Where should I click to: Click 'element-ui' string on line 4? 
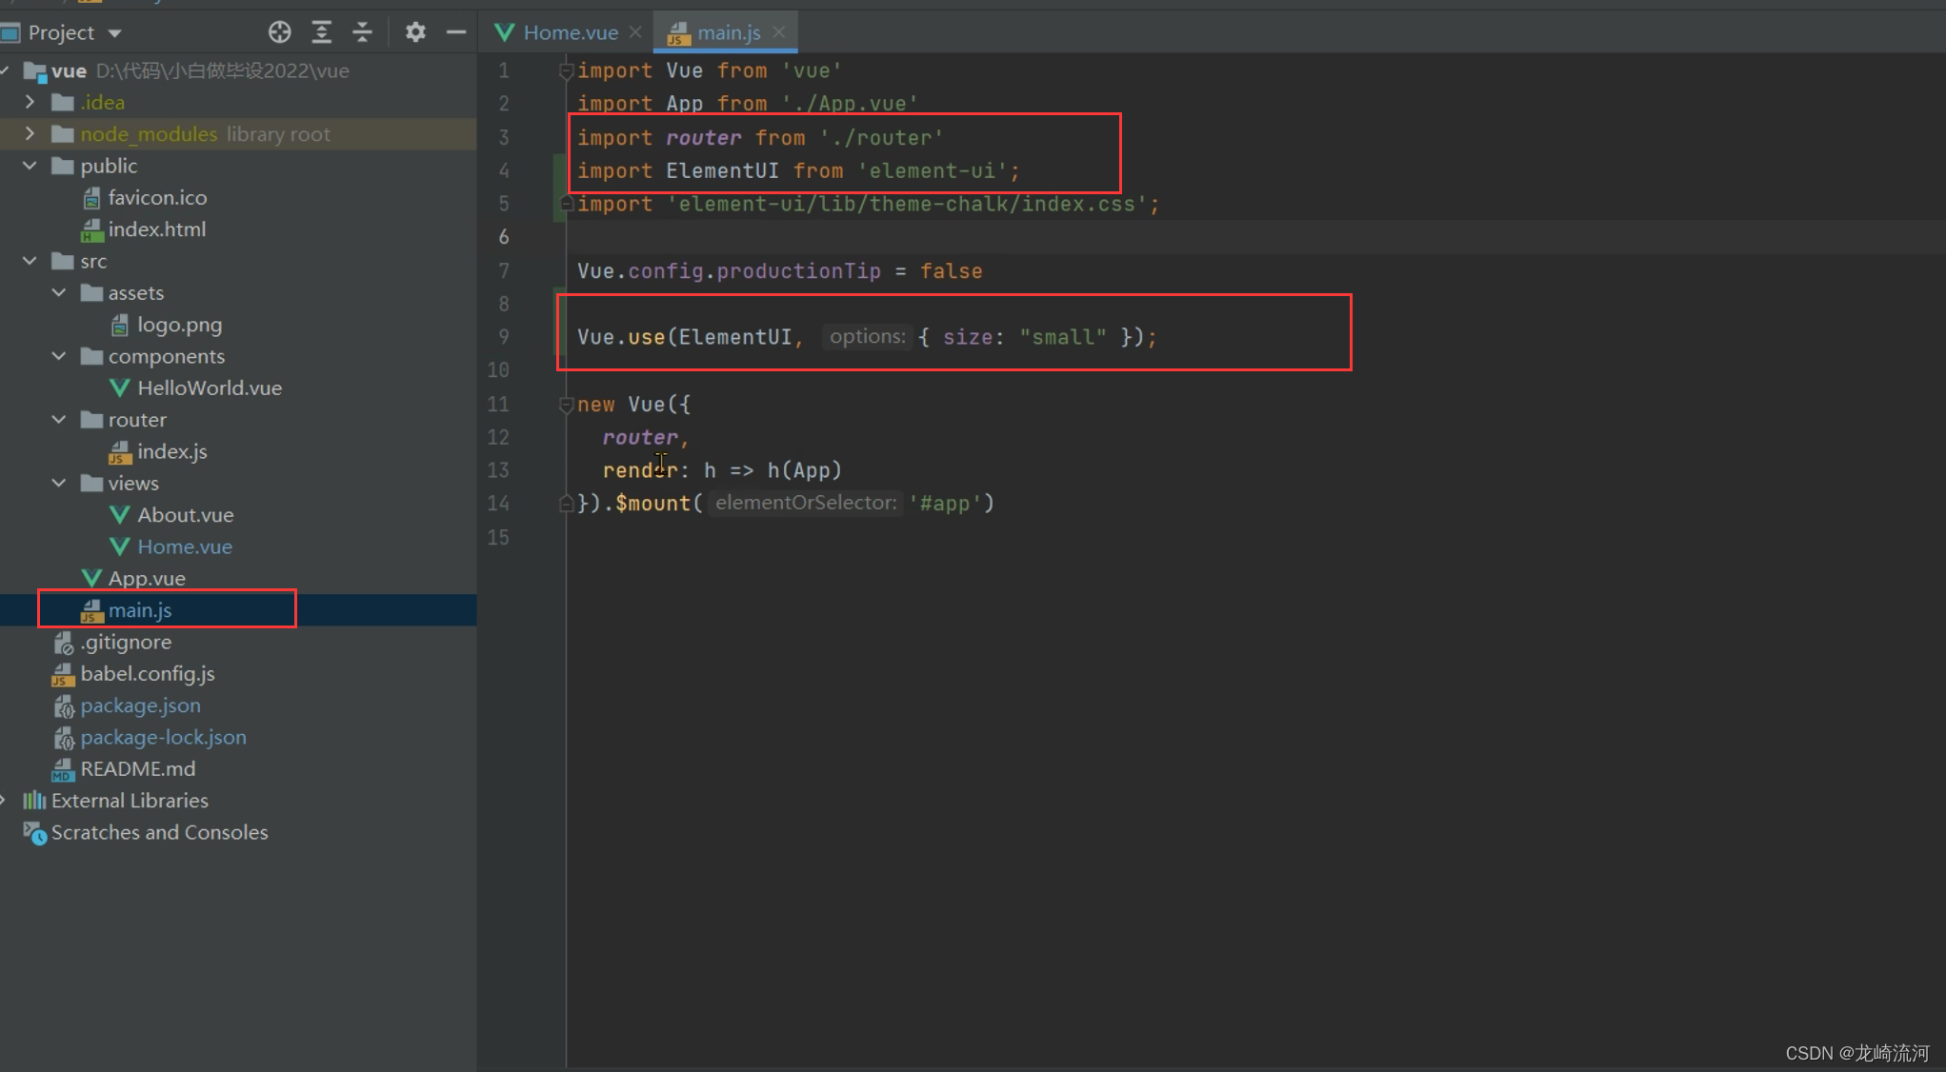pos(933,171)
